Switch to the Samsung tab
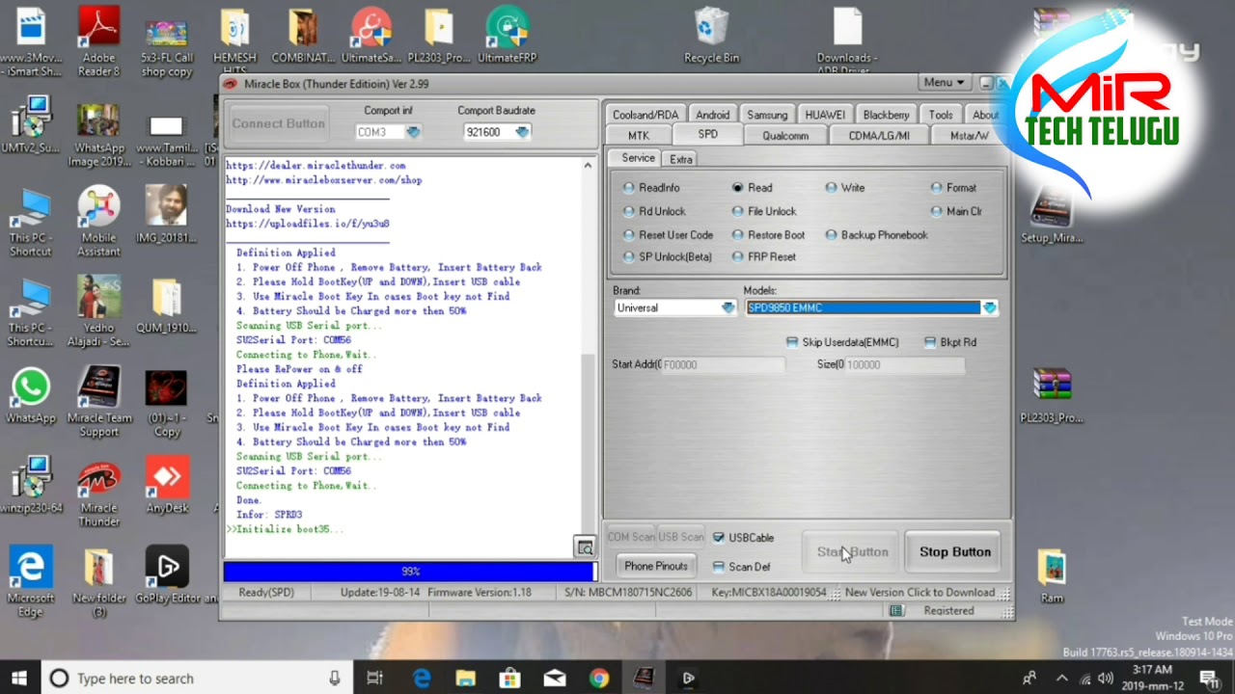 (x=767, y=115)
